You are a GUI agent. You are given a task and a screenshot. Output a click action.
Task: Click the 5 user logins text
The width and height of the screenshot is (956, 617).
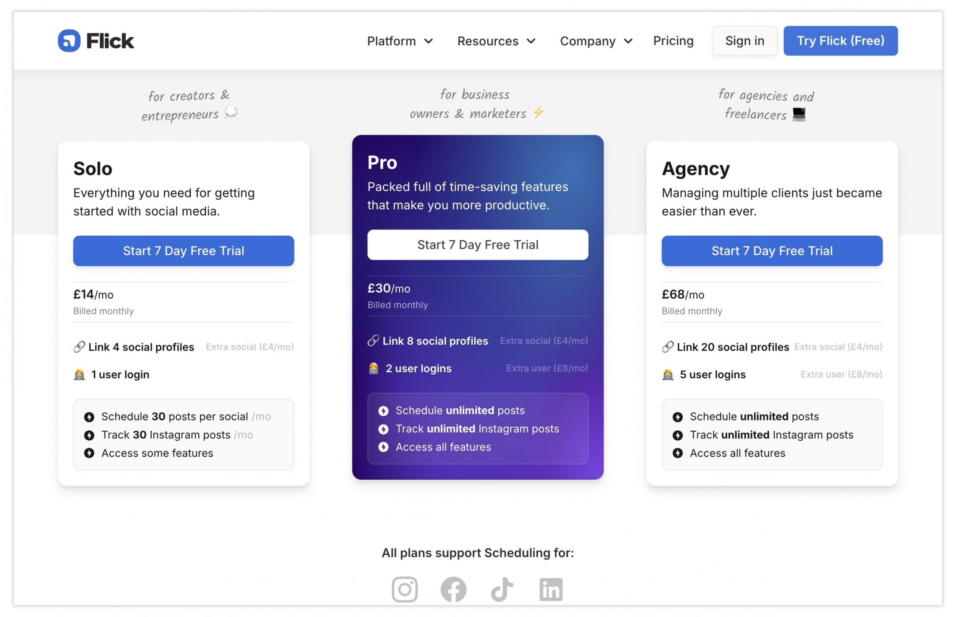click(x=712, y=375)
